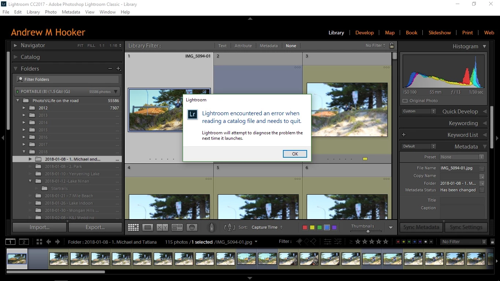Remove folder using minus icon in Folders
The image size is (500, 281).
pyautogui.click(x=110, y=68)
